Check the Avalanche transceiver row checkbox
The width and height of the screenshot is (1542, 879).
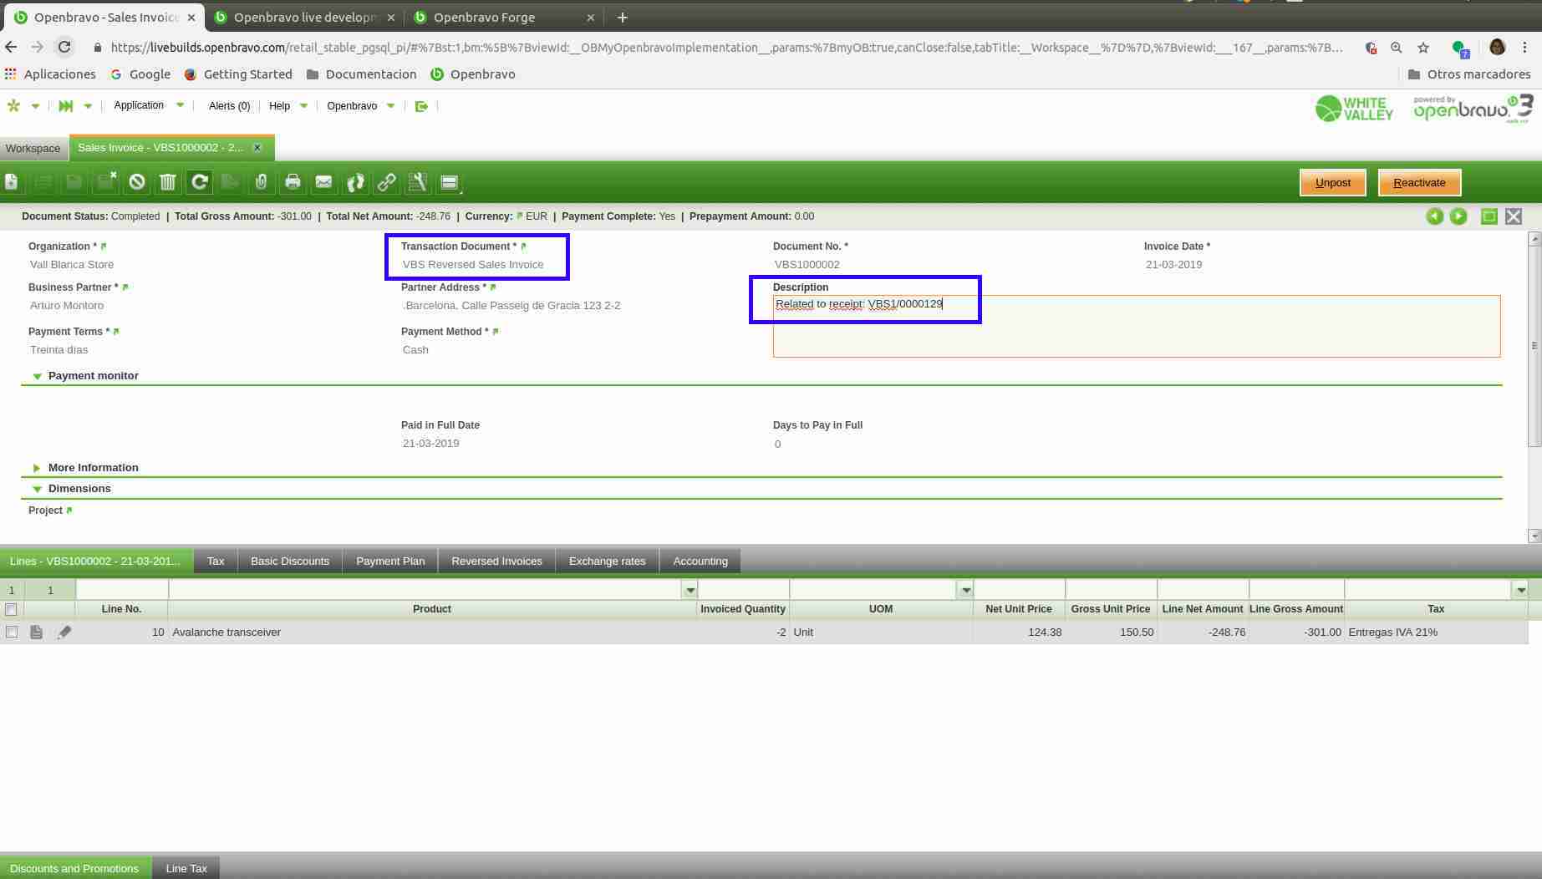[x=12, y=633]
